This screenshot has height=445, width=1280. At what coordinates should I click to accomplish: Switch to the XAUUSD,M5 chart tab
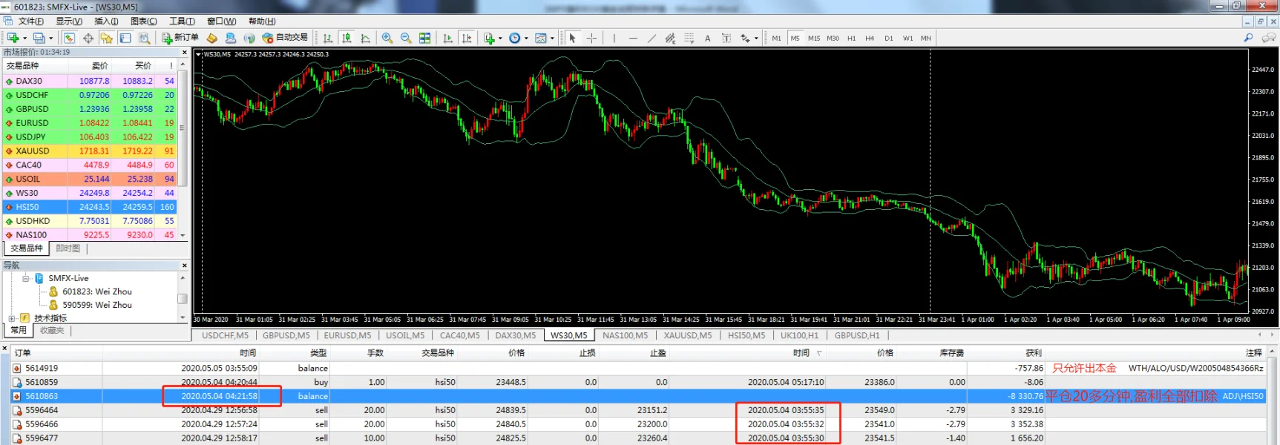pos(687,335)
